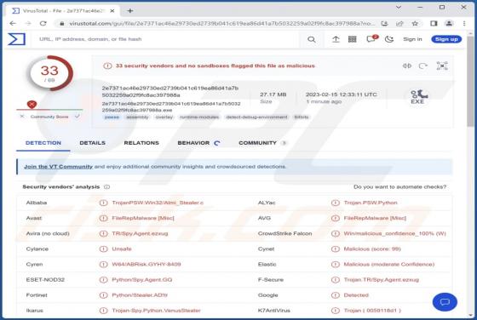The image size is (477, 320).
Task: Click Cylance Unsafe warning icon
Action: tap(103, 249)
